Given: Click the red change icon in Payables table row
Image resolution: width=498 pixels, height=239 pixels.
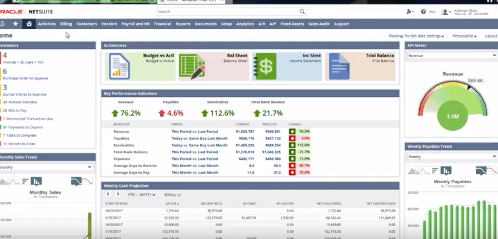Looking at the screenshot, I should 292,138.
